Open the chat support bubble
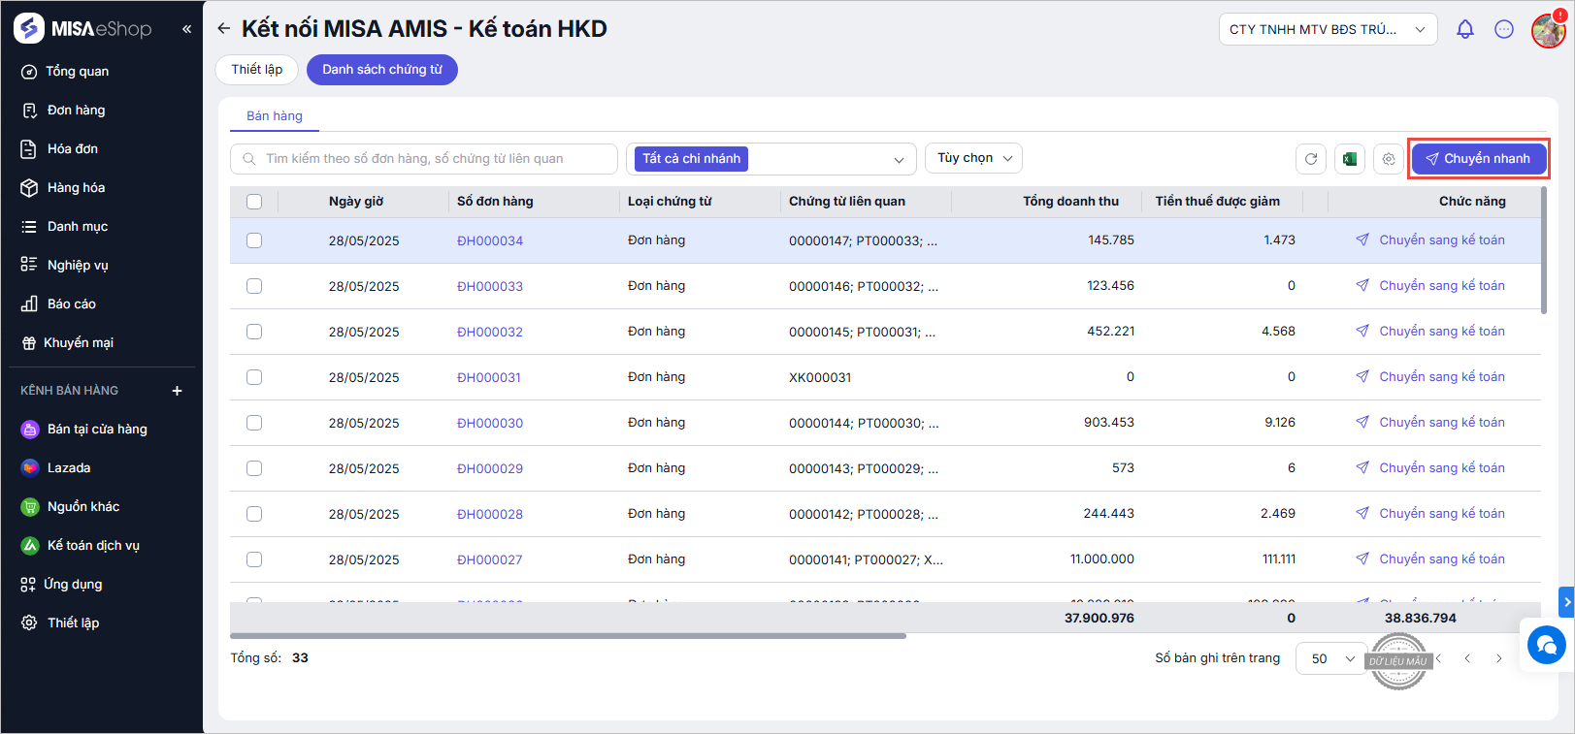Viewport: 1575px width, 734px height. pos(1546,645)
